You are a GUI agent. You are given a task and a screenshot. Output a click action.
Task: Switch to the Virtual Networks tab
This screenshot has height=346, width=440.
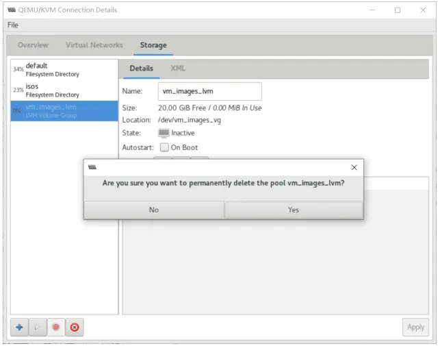coord(94,45)
